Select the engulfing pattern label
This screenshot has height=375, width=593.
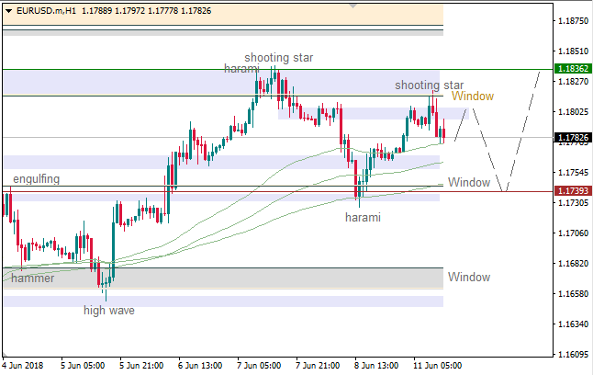pyautogui.click(x=36, y=179)
